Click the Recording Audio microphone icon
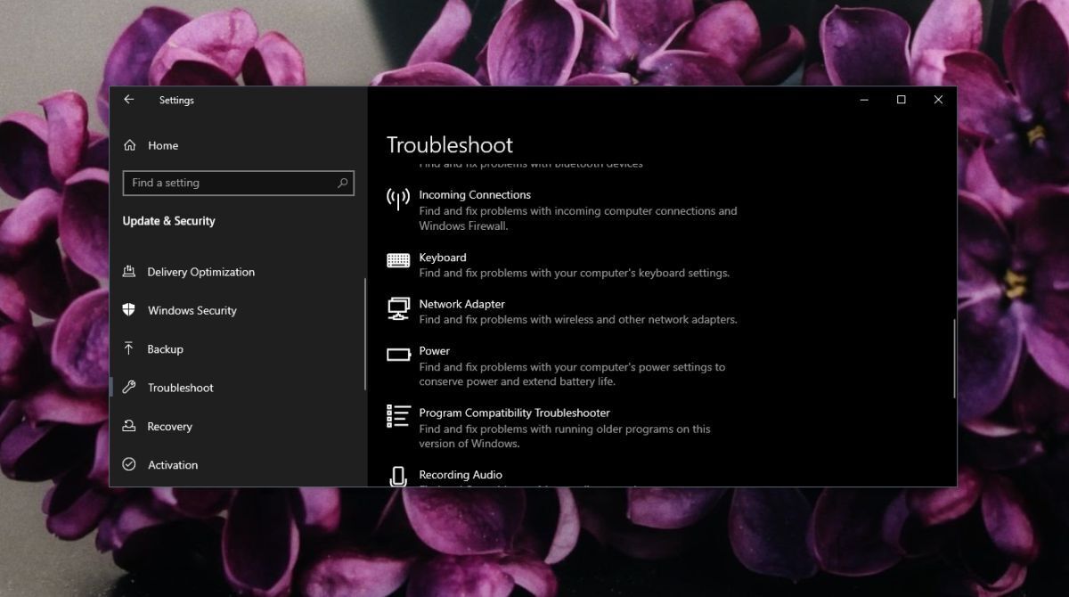Screen dimensions: 1069x597 pyautogui.click(x=397, y=478)
